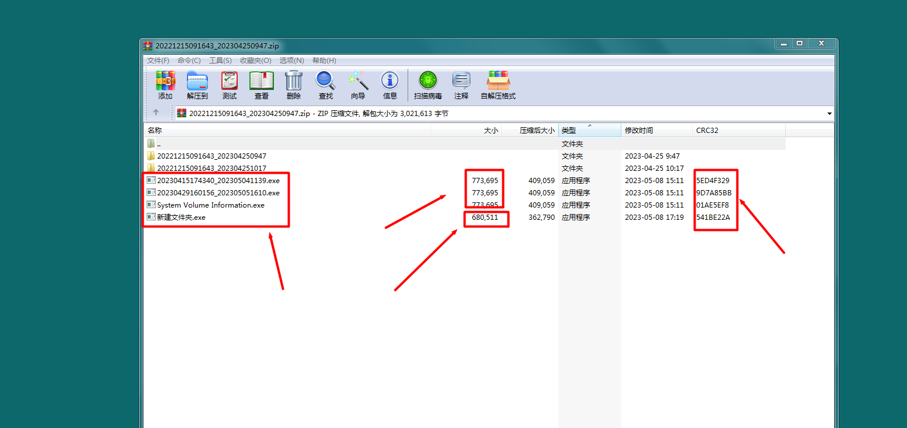
Task: Click the 信息 (Info) icon
Action: pos(390,80)
